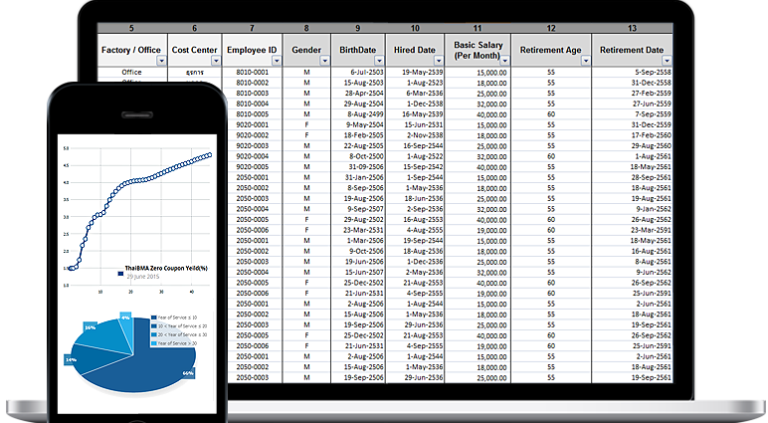Select hired date cell 6-Mar-2536
Image resolution: width=768 pixels, height=423 pixels.
[x=416, y=94]
